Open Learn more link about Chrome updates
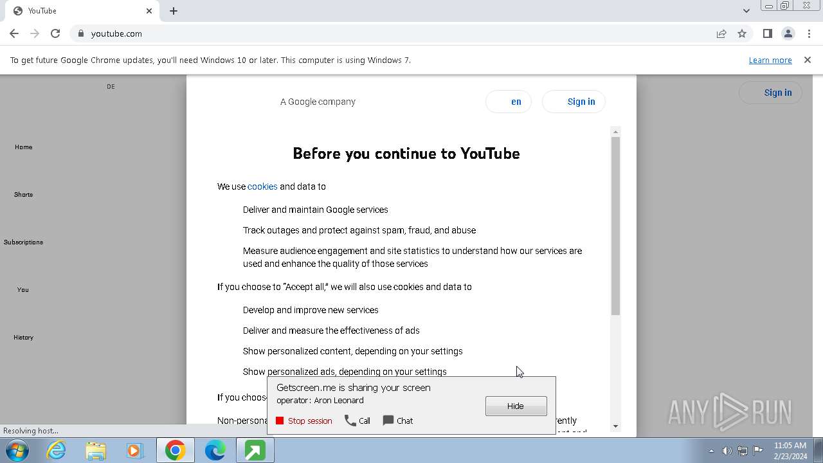This screenshot has width=823, height=463. tap(770, 60)
